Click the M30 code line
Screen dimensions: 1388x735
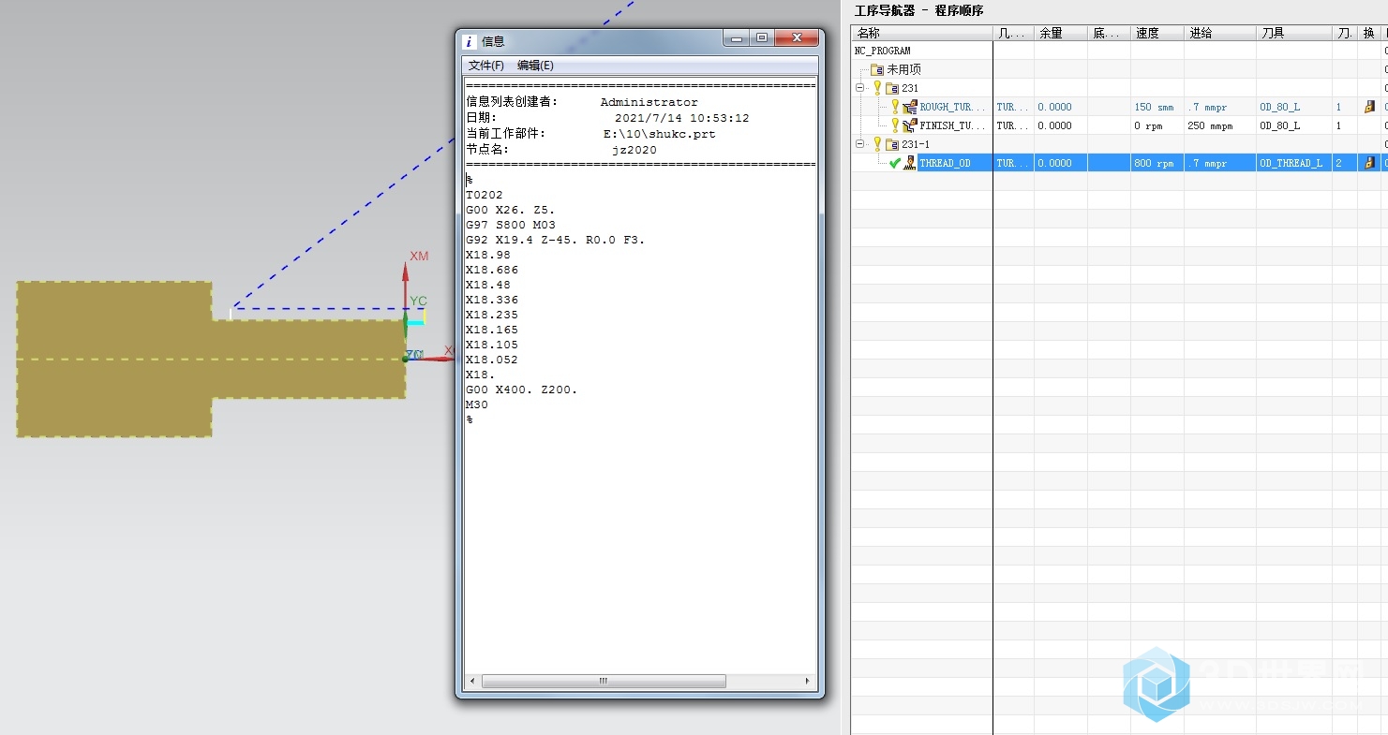477,404
